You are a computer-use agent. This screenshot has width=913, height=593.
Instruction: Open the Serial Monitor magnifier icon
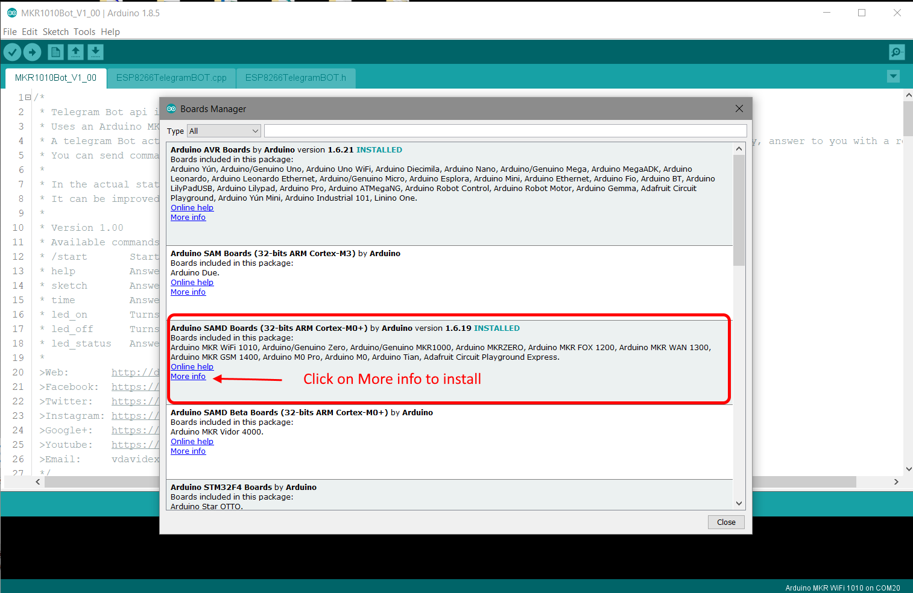click(x=897, y=52)
